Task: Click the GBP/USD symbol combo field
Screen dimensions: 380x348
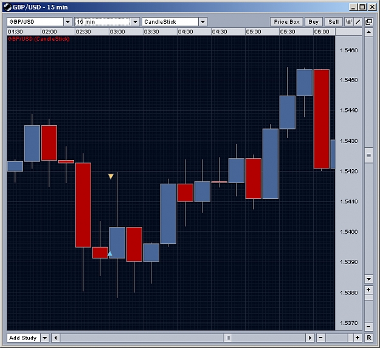Action: click(x=35, y=22)
